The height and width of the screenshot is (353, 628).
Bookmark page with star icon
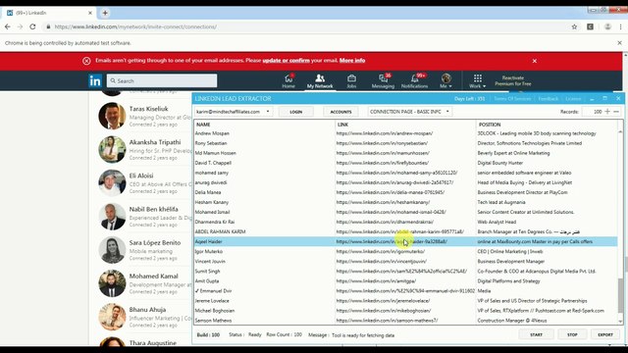click(574, 26)
